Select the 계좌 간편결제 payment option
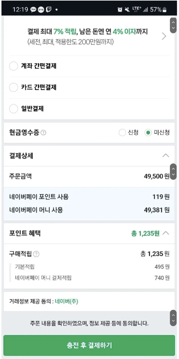This screenshot has width=179, height=359. point(13,66)
